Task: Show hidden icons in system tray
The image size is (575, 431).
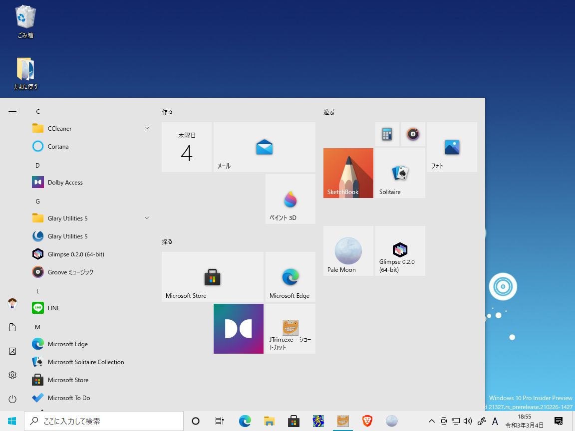Action: tap(432, 421)
